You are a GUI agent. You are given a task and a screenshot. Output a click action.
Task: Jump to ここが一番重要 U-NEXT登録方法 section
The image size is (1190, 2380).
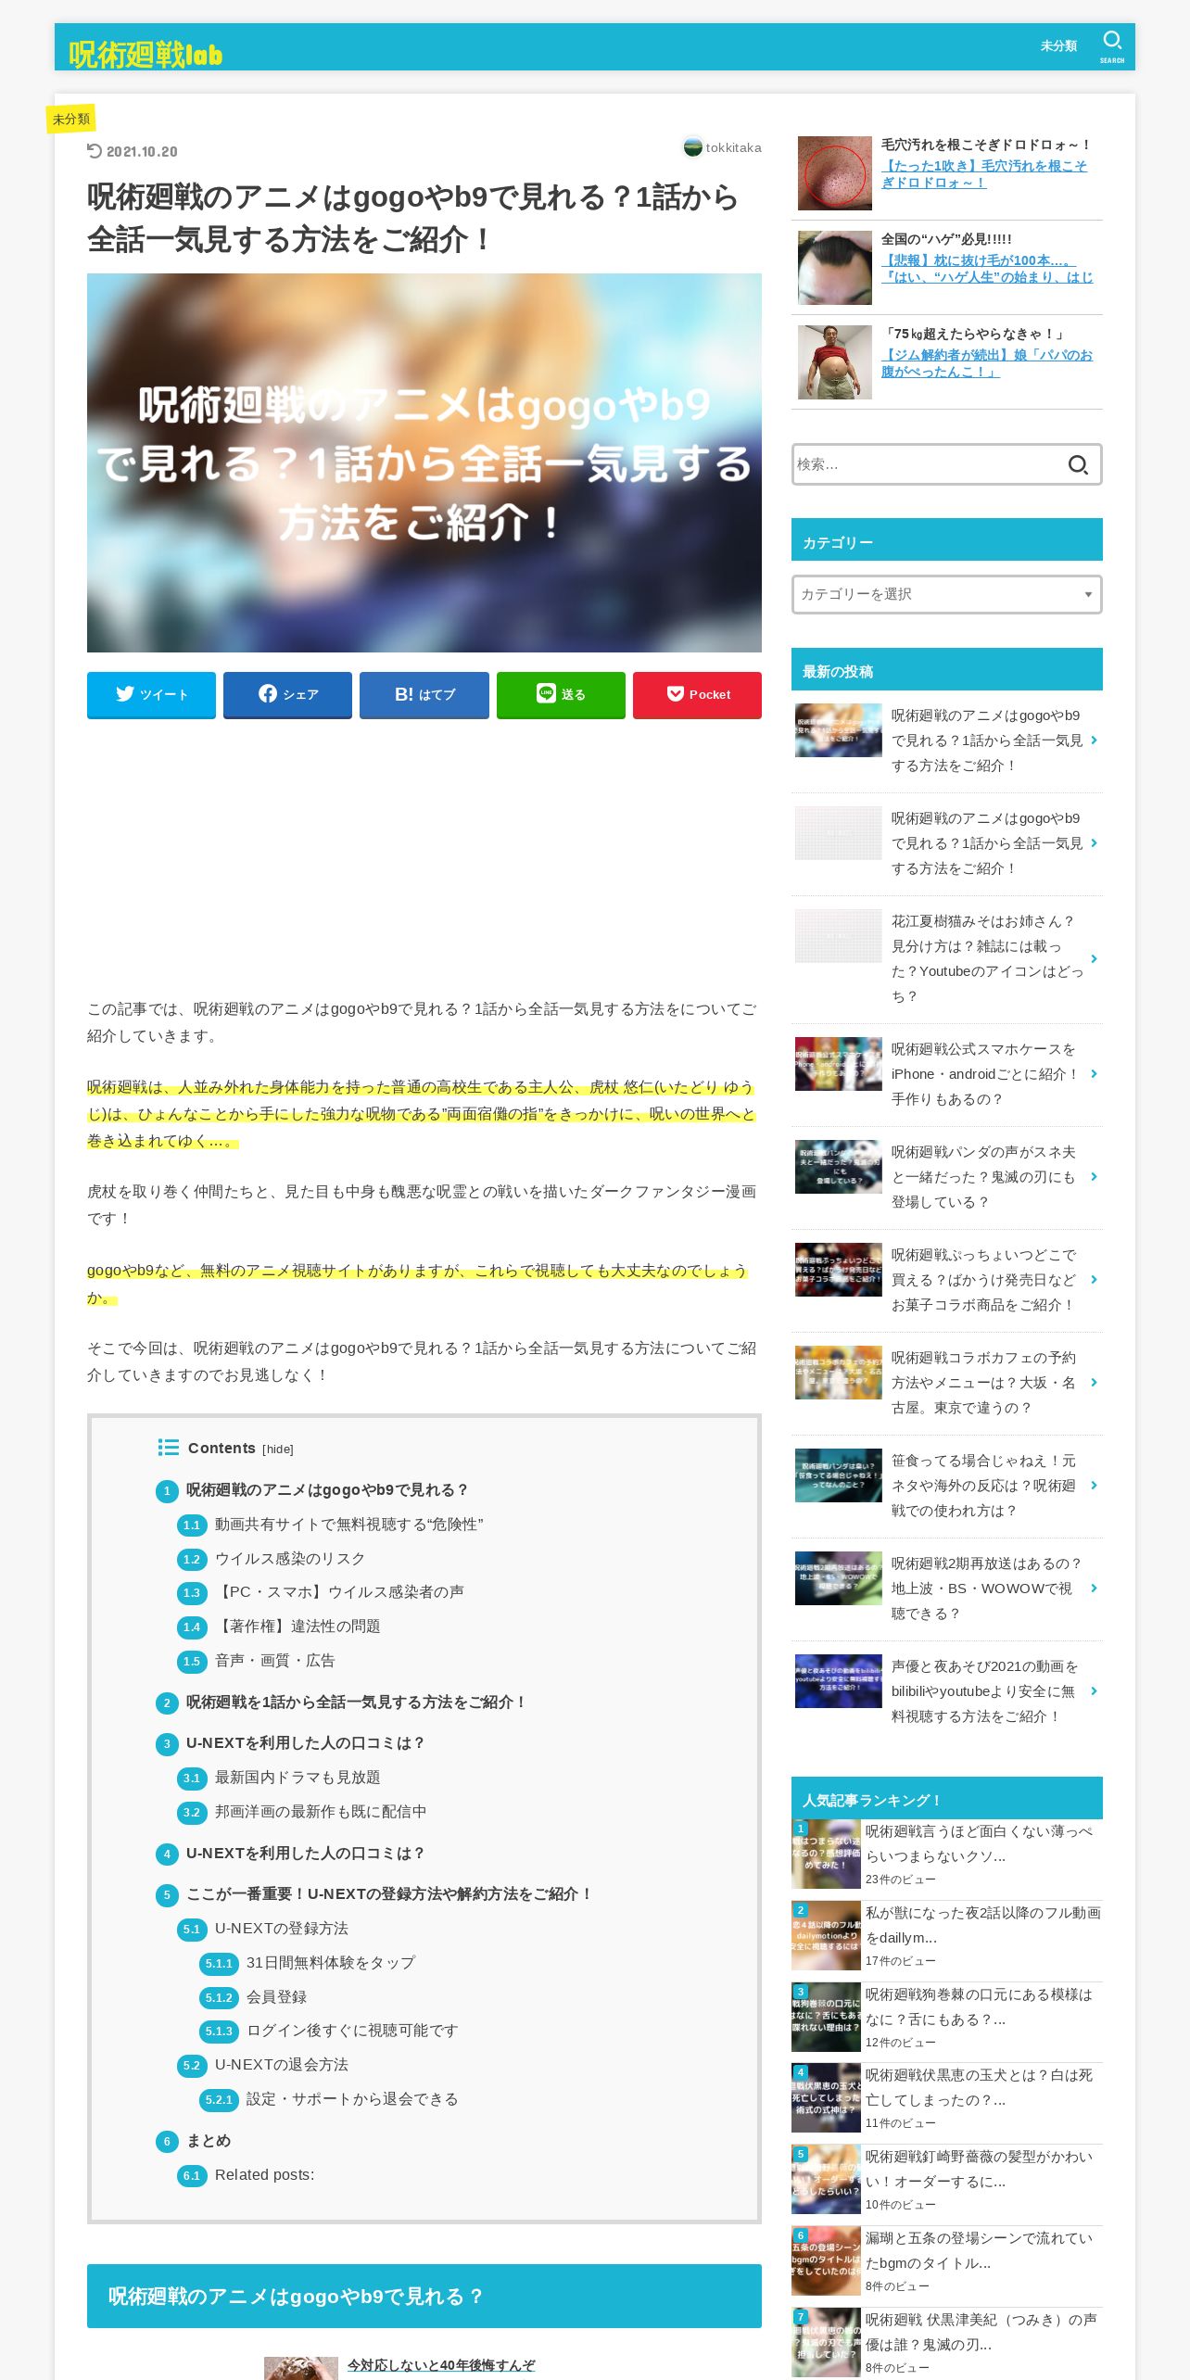coord(389,1893)
